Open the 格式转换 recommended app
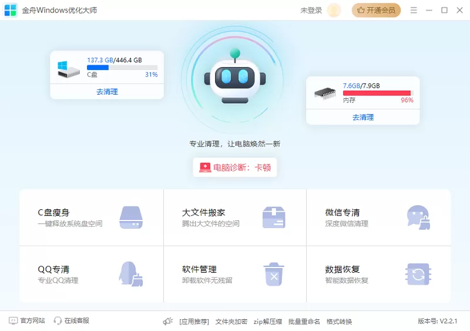The height and width of the screenshot is (331, 470). pos(339,322)
